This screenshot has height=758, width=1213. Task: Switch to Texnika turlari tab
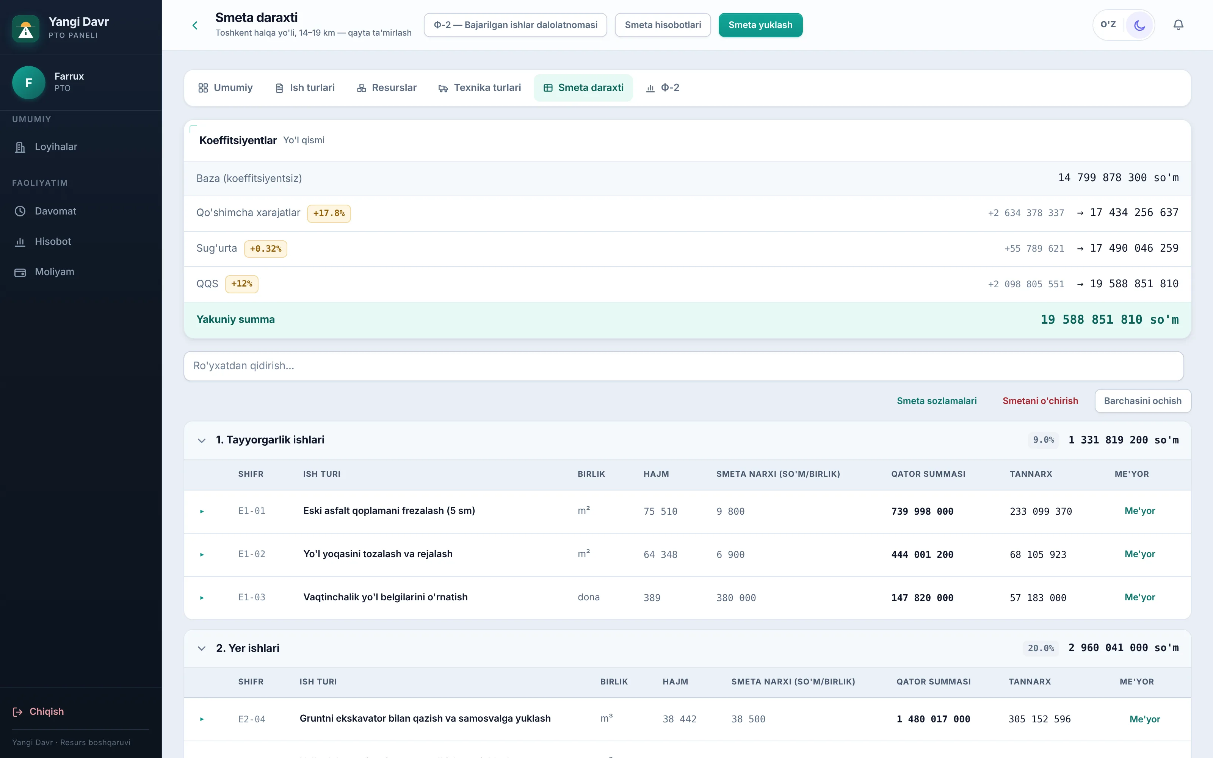[480, 88]
